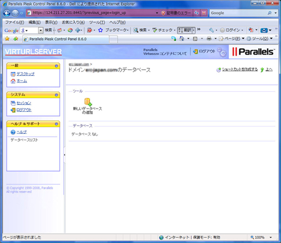Viewport: 281px width, 243px height.
Task: Open the 編集(E) menu
Action: 34,22
